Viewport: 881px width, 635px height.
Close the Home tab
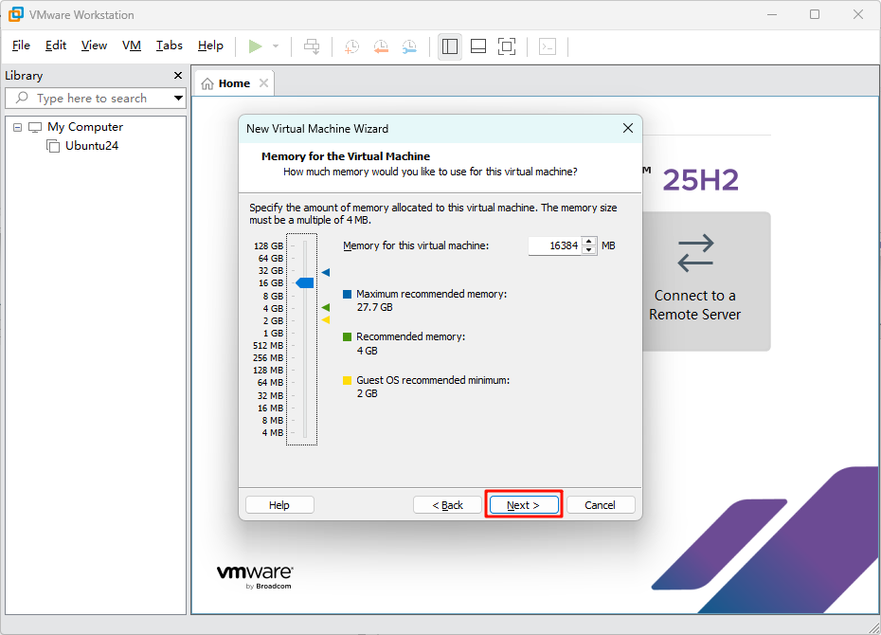[263, 83]
